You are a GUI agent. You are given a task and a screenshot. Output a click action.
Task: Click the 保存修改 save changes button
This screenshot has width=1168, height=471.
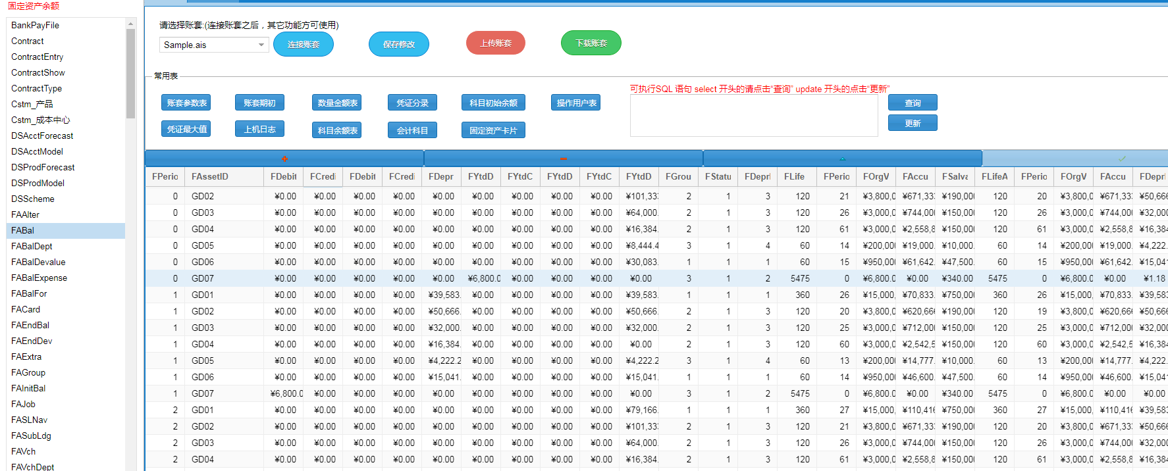[x=399, y=44]
